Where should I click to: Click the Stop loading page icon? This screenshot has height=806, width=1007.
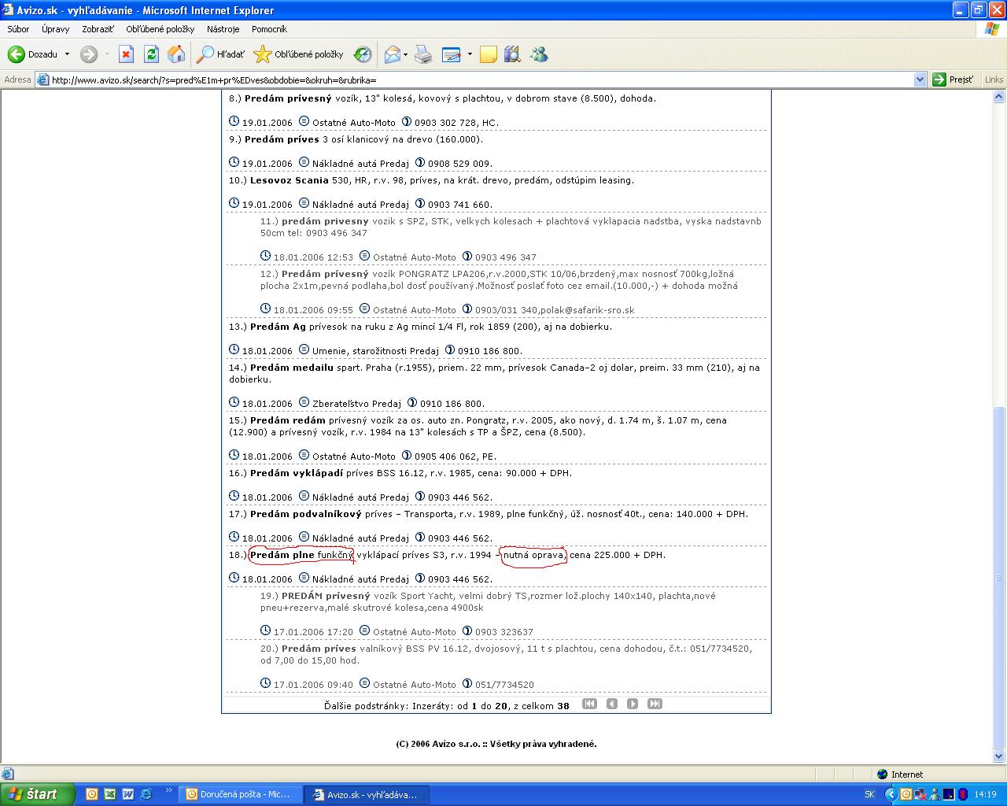(126, 54)
